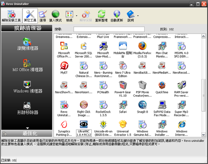Select Windows Genuine Ad... entry
This screenshot has width=208, height=164.
click(x=142, y=128)
